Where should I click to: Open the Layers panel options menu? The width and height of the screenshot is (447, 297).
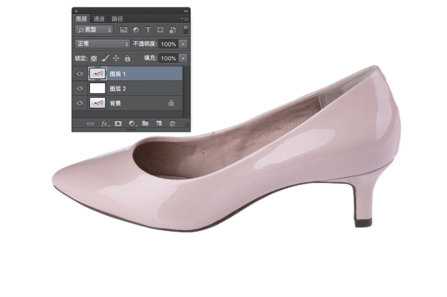click(x=185, y=19)
